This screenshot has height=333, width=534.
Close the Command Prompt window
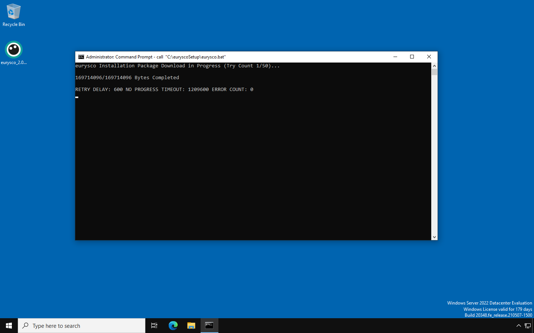[429, 57]
